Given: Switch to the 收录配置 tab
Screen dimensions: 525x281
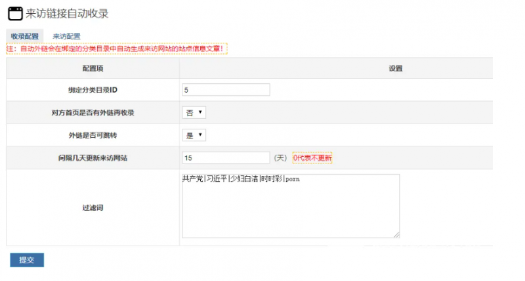Looking at the screenshot, I should tap(25, 37).
